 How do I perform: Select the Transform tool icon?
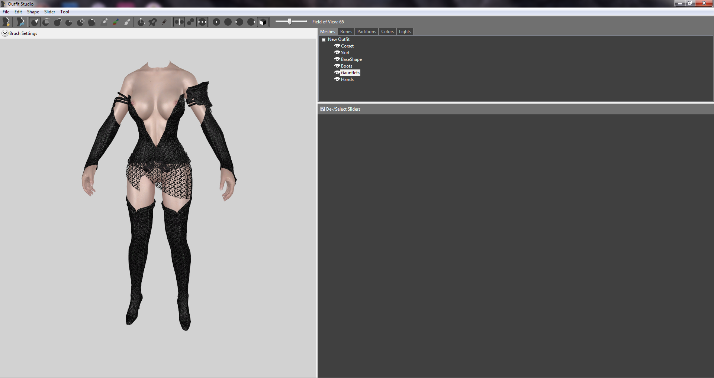pos(141,22)
